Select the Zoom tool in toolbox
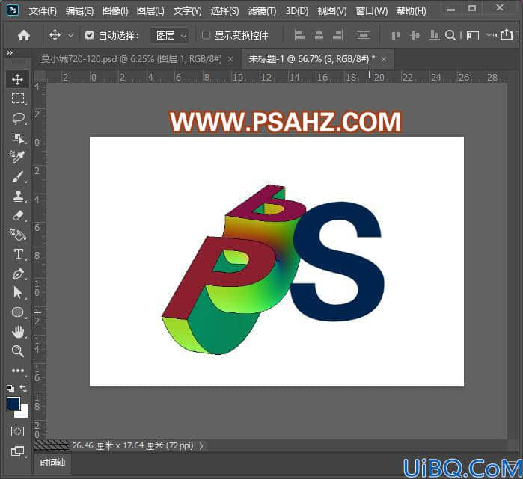This screenshot has height=479, width=523. (17, 351)
